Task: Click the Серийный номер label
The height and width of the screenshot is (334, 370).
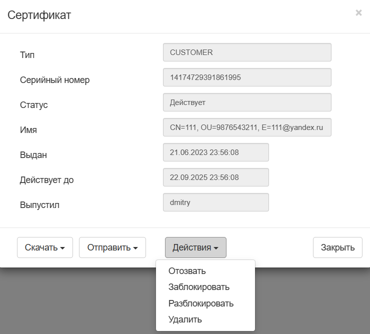Action: tap(55, 80)
